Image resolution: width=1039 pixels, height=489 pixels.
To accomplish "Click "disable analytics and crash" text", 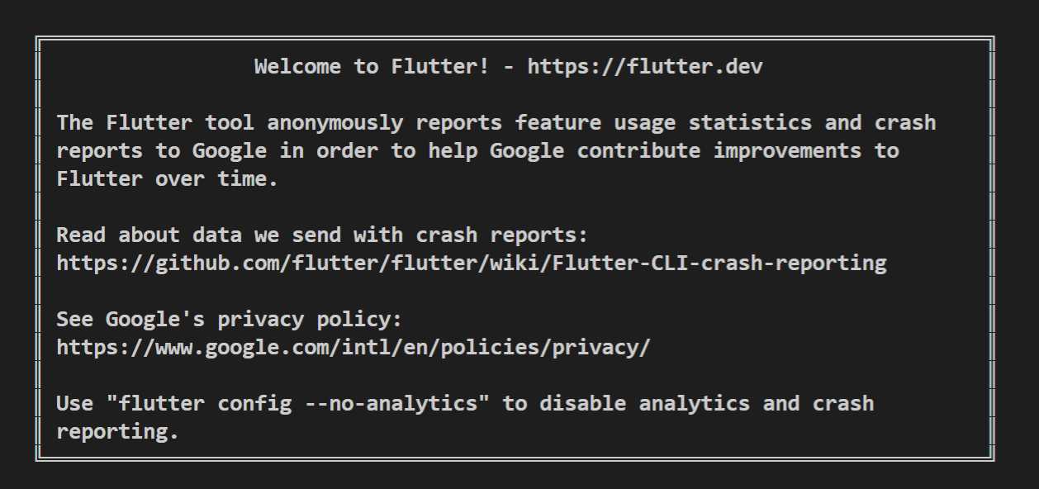I will 707,404.
